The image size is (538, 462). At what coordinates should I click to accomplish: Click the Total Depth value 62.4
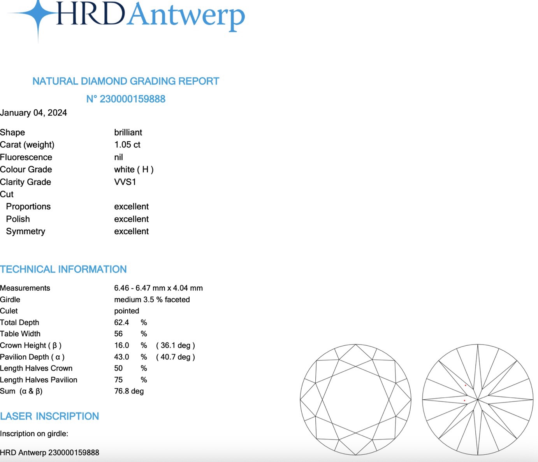[121, 322]
